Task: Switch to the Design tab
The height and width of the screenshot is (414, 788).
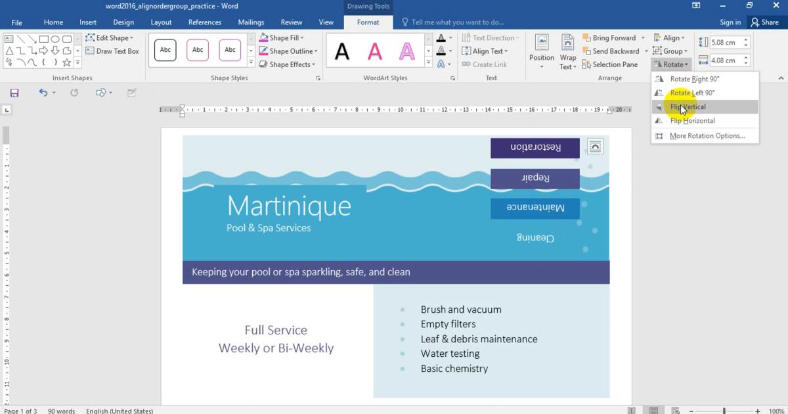Action: coord(123,22)
